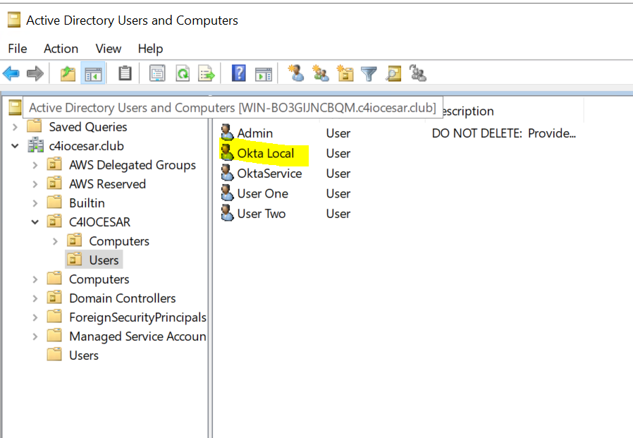Click the 'DO NOT DELETE: Provide...' description
Screen dimensions: 633x438
click(x=504, y=133)
